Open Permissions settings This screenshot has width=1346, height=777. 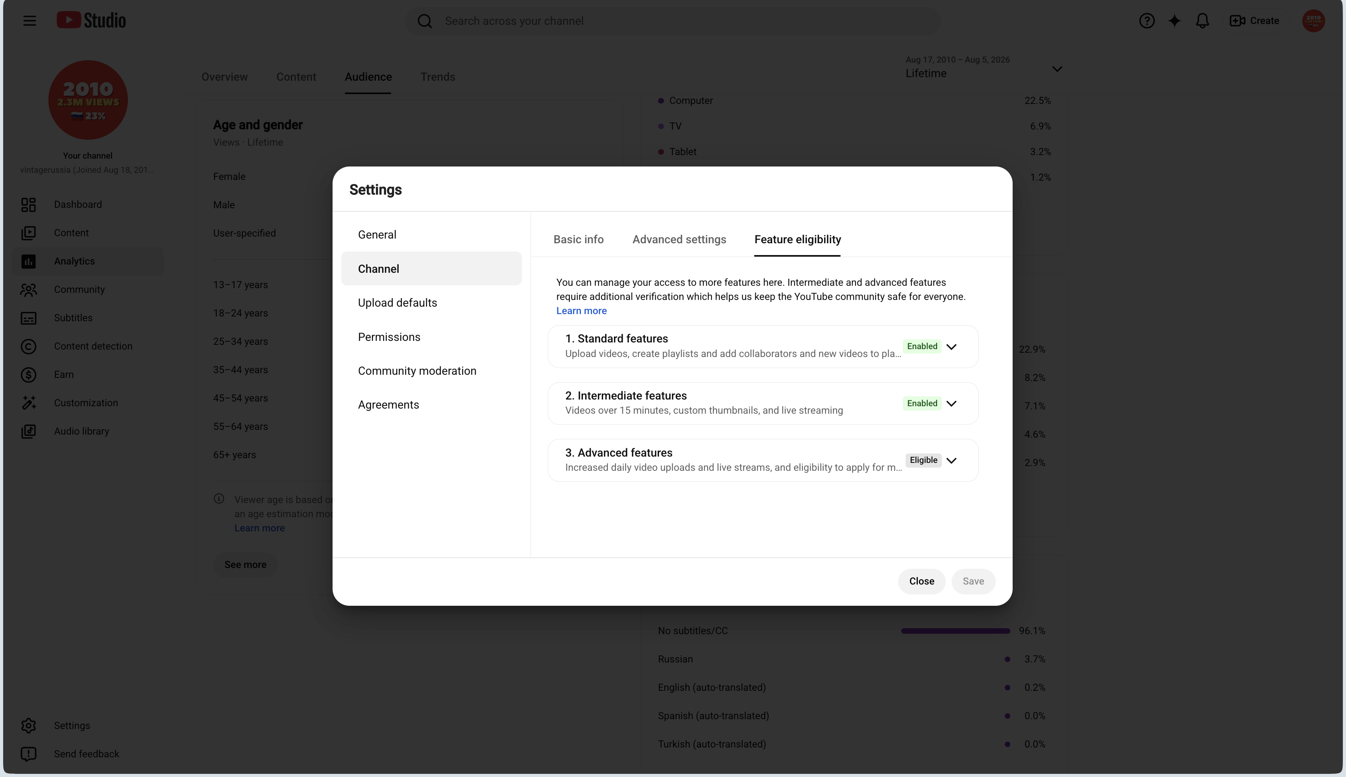[431, 337]
